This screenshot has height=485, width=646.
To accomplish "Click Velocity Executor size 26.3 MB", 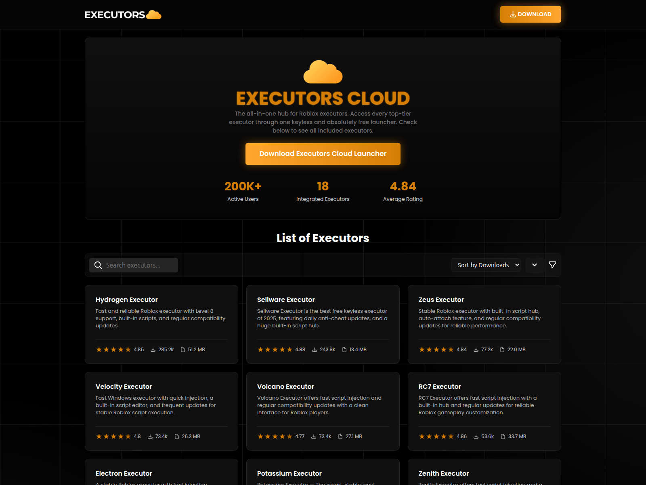I will 191,436.
